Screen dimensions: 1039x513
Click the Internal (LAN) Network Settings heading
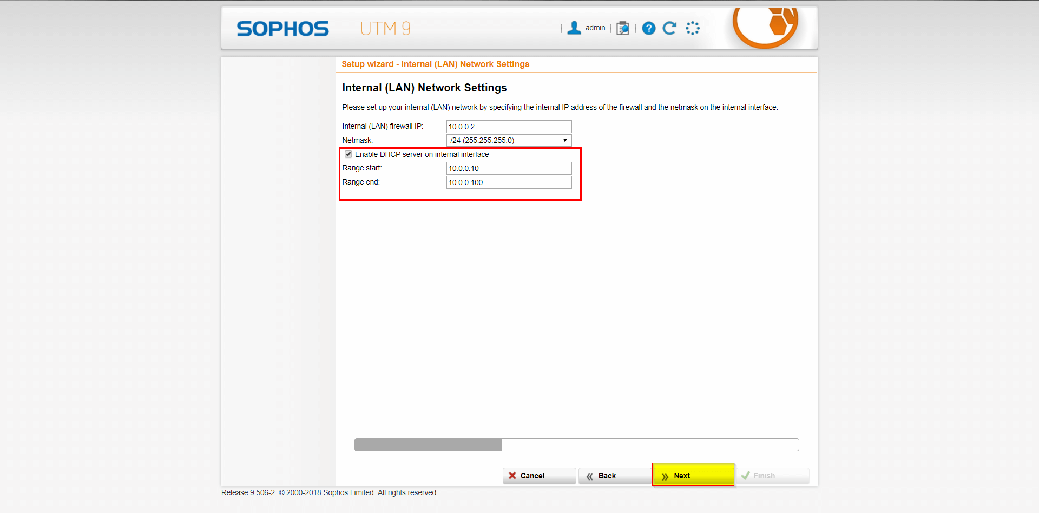[424, 88]
